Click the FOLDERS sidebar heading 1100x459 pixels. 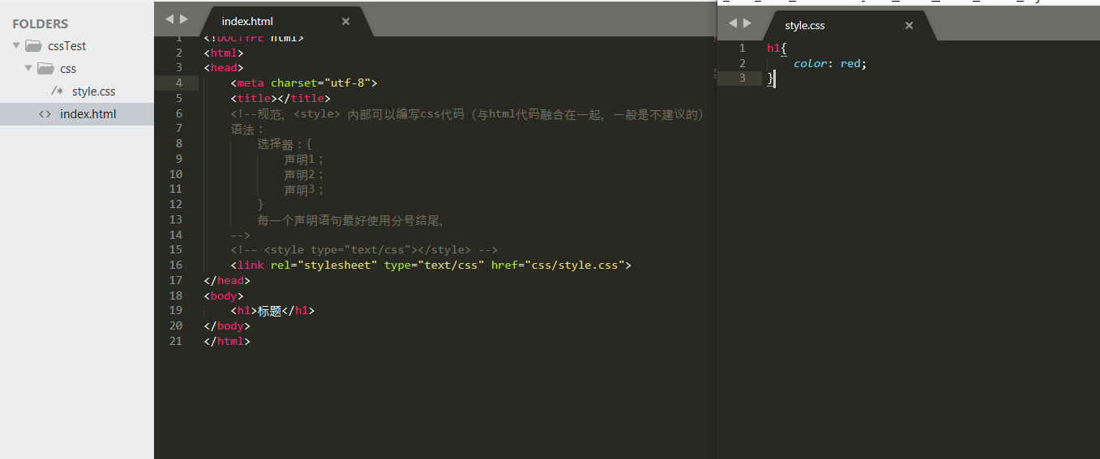[x=41, y=24]
